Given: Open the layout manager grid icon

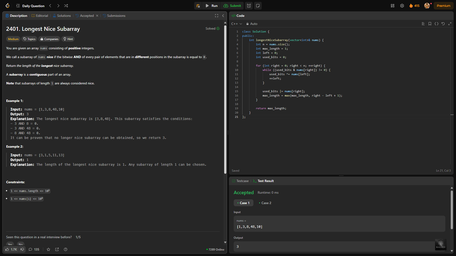Looking at the screenshot, I should pos(393,6).
